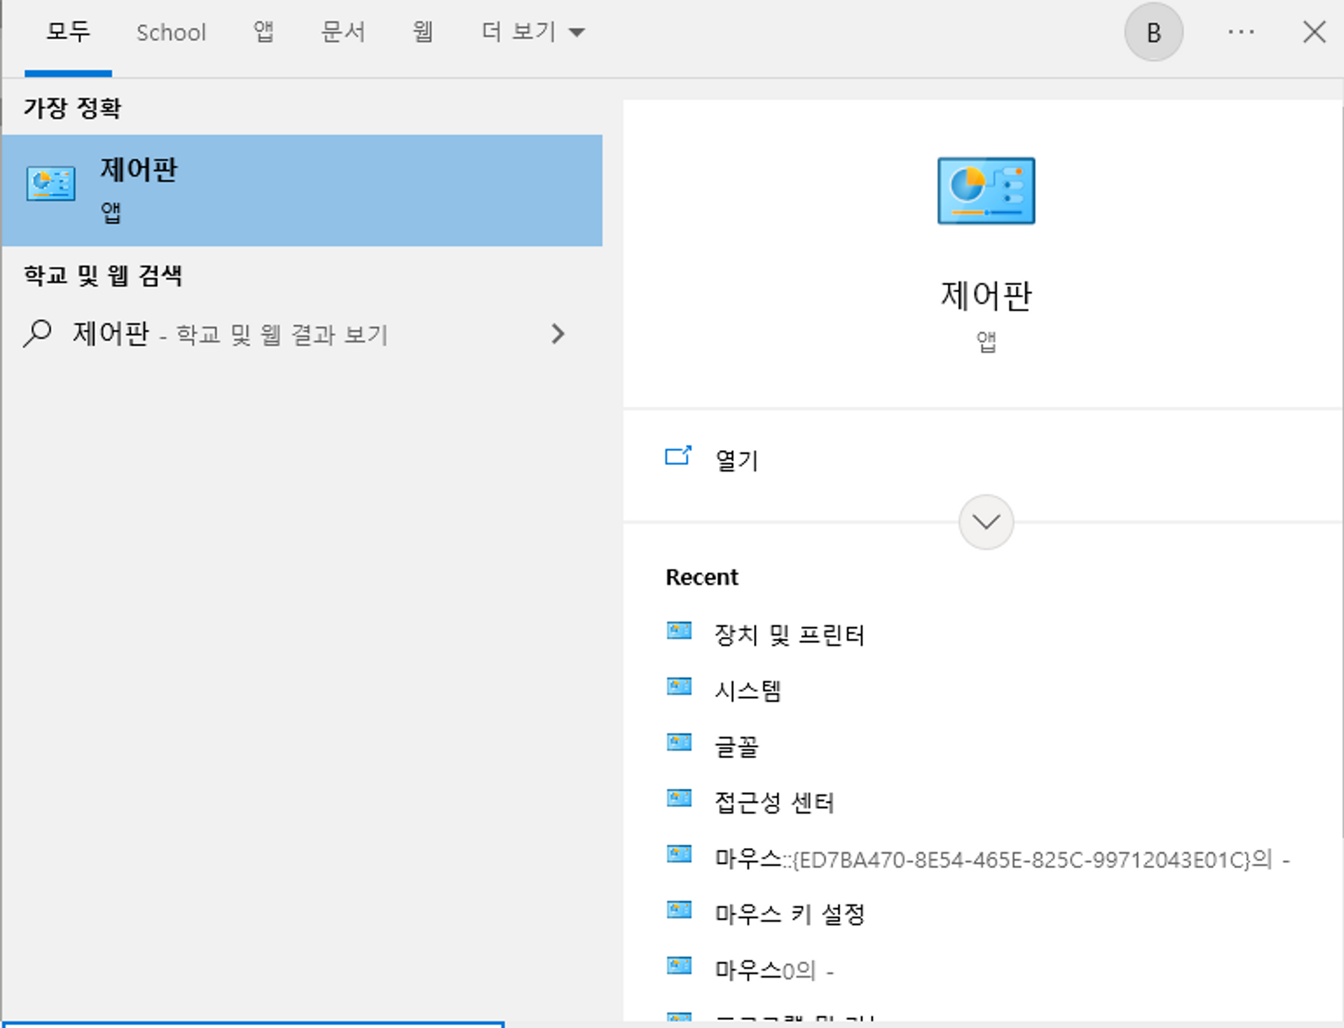Open the three-dots options menu
Screen dimensions: 1344x1028
1241,32
